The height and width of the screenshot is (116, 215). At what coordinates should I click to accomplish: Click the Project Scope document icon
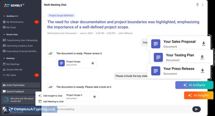pos(61,63)
